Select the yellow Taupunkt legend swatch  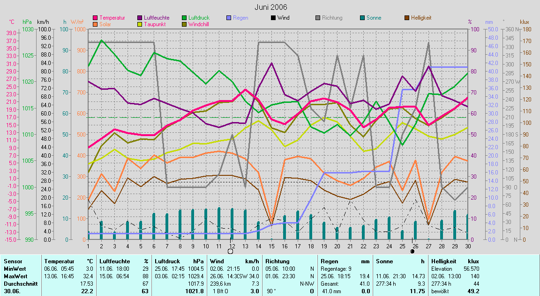pyautogui.click(x=140, y=24)
